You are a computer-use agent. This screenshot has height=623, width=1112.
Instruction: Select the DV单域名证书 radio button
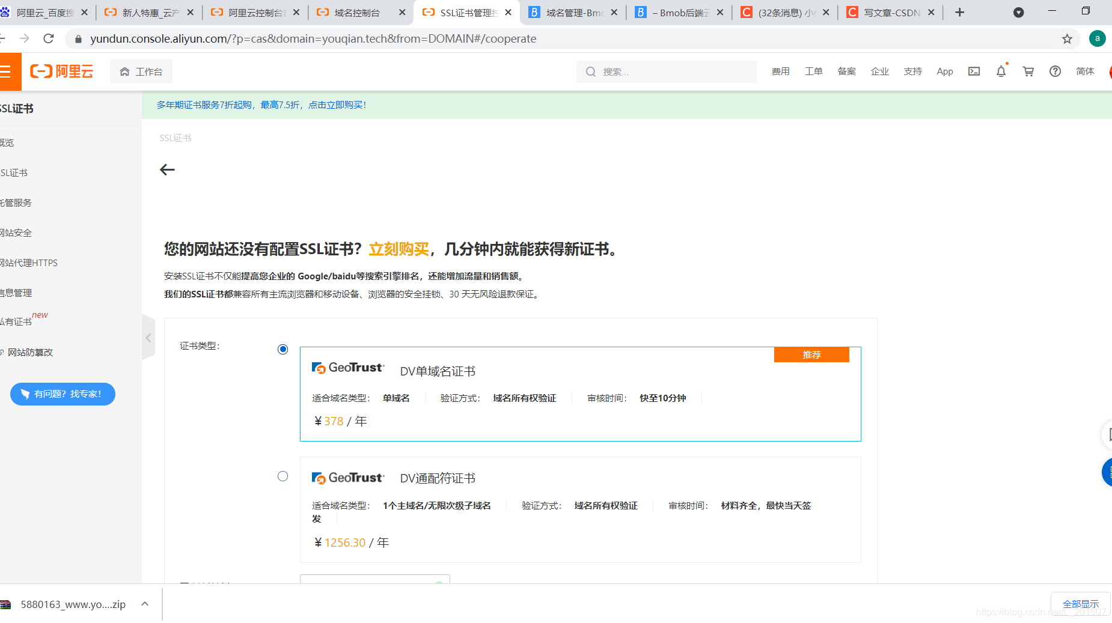[x=283, y=350]
